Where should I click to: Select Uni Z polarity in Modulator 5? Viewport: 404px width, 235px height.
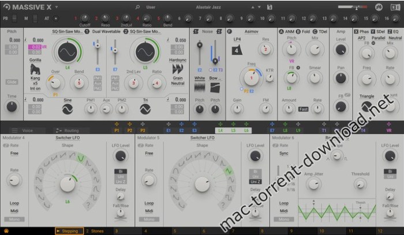tap(255, 182)
